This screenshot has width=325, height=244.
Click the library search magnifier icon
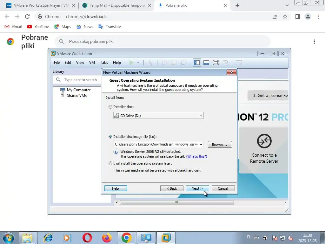click(x=58, y=80)
